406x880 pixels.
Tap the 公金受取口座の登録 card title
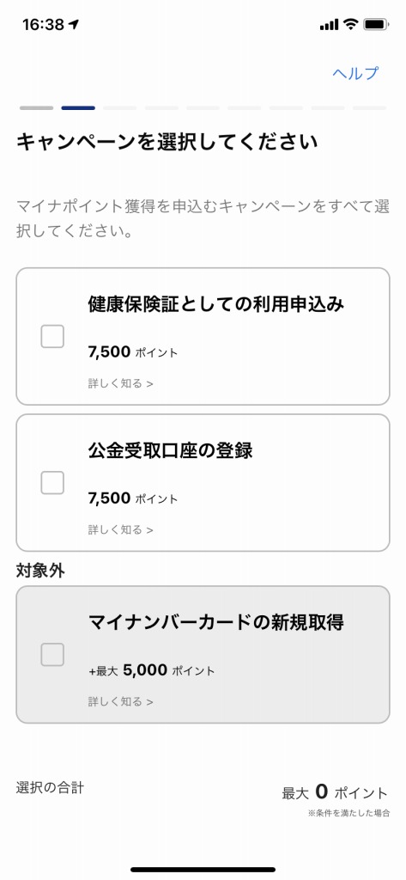170,450
